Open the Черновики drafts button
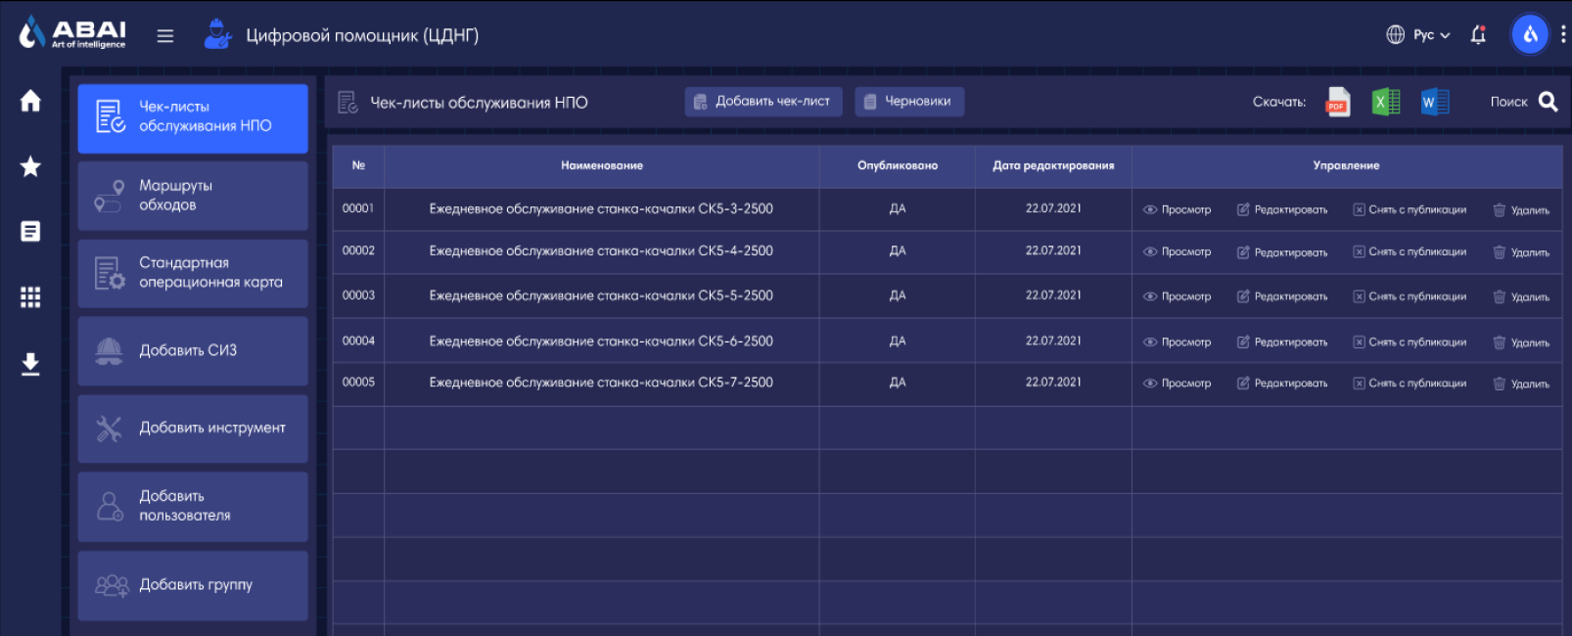Viewport: 1572px width, 636px height. [x=908, y=102]
